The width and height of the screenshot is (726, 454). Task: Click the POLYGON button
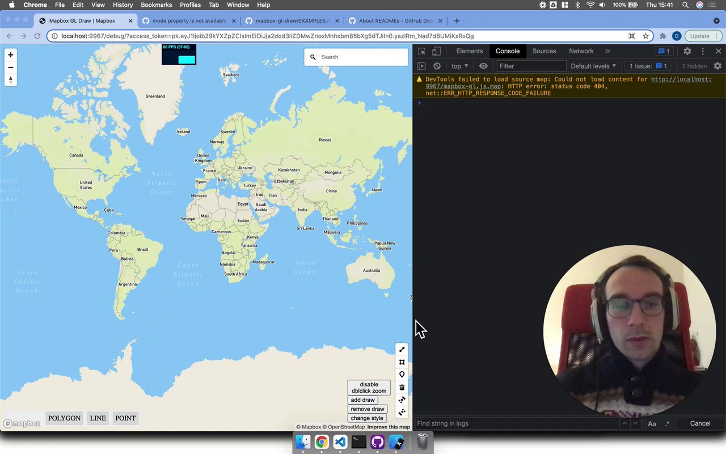click(x=64, y=418)
